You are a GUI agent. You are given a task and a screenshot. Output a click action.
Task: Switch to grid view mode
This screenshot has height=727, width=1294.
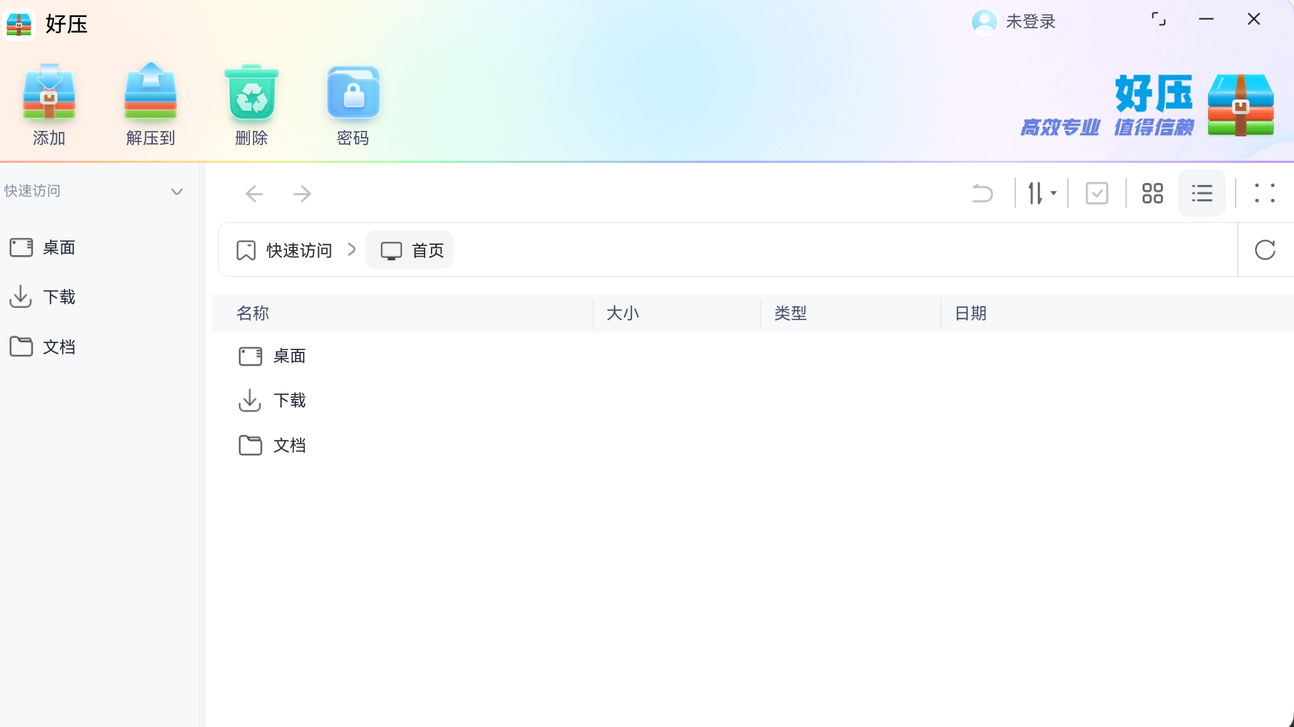click(1151, 193)
